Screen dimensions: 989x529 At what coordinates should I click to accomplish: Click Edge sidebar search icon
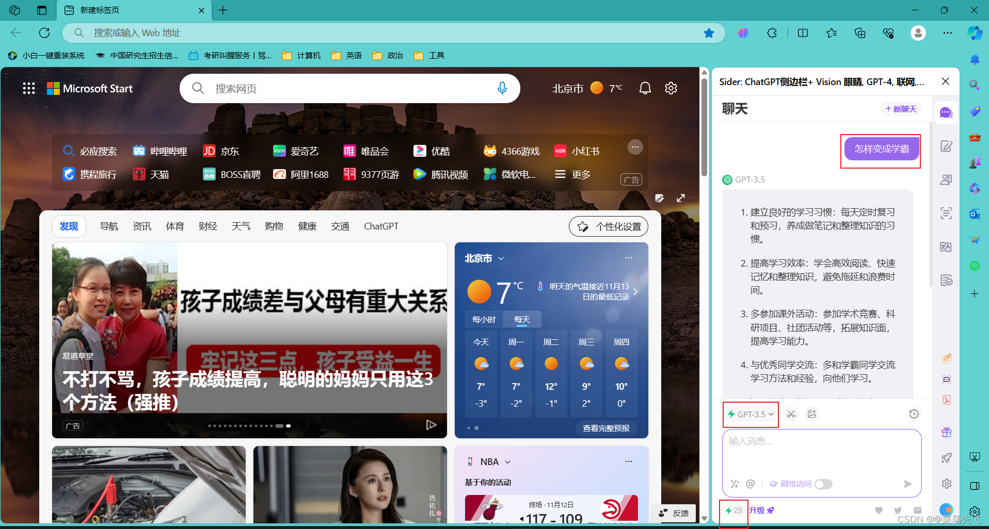coord(975,85)
